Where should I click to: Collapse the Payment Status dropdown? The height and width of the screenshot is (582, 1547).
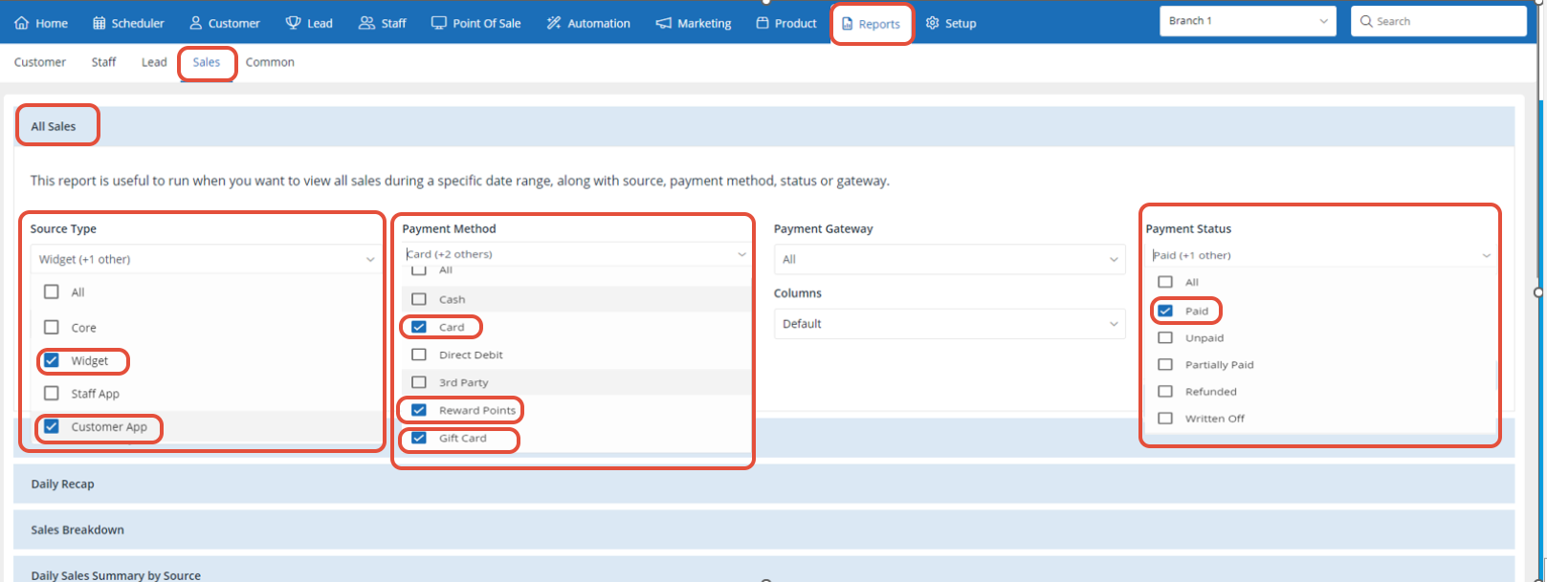pyautogui.click(x=1321, y=255)
